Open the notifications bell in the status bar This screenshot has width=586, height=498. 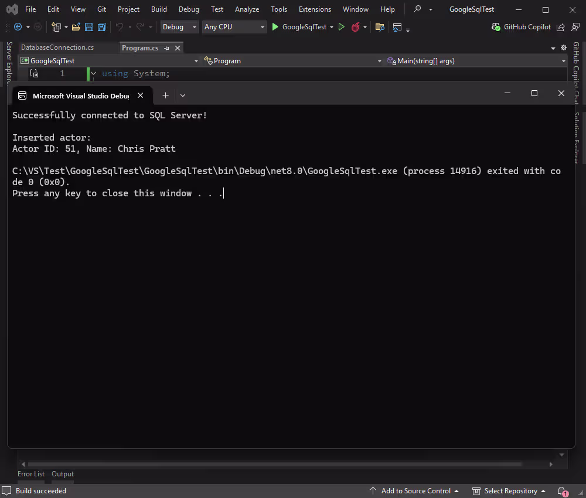(x=561, y=491)
